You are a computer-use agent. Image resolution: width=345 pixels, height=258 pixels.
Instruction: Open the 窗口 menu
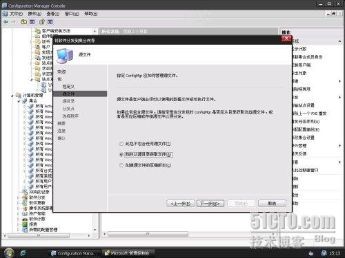click(x=72, y=14)
